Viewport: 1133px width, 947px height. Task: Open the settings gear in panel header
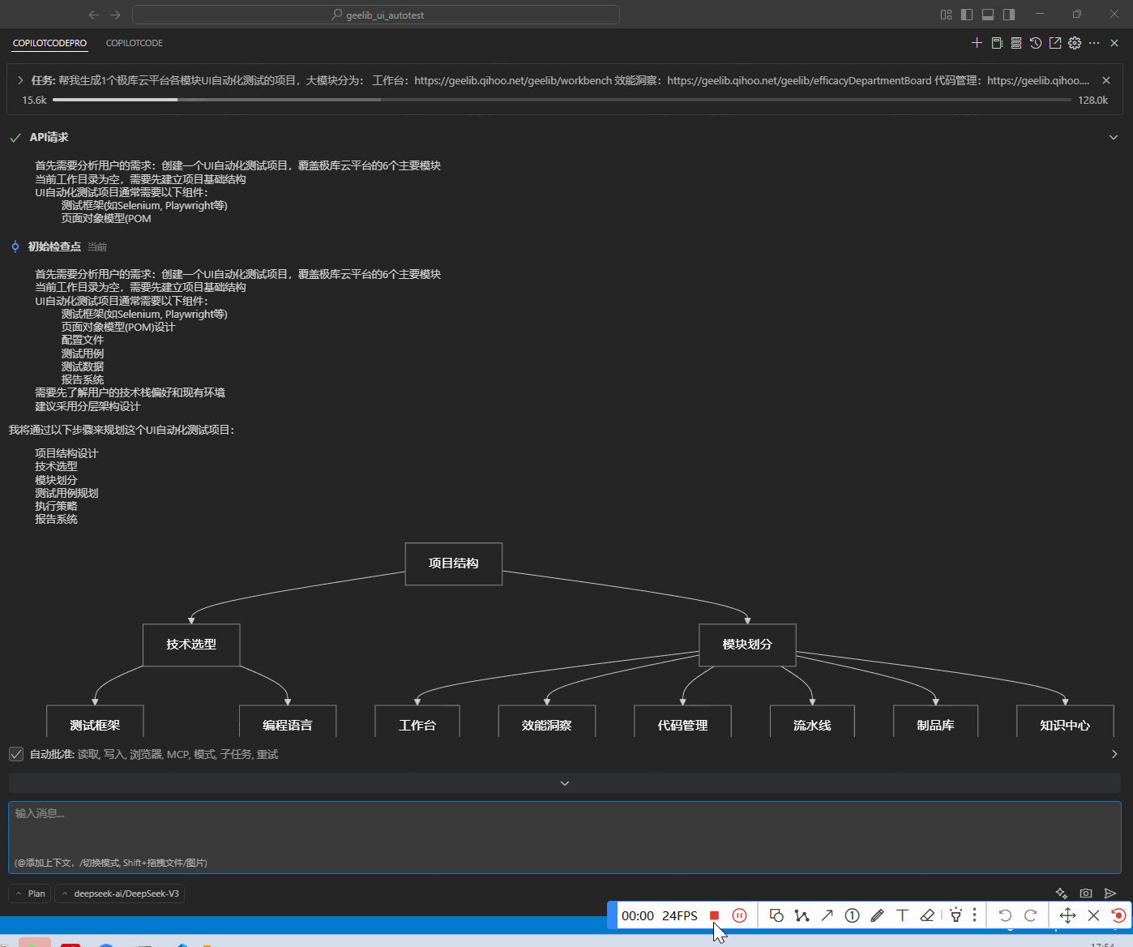tap(1075, 43)
